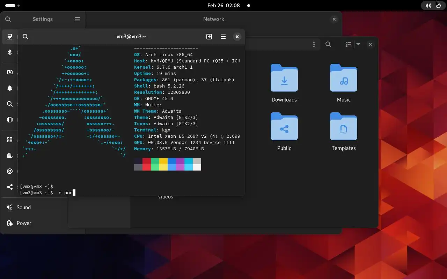Click the Files window search icon
The height and width of the screenshot is (279, 447).
point(328,44)
